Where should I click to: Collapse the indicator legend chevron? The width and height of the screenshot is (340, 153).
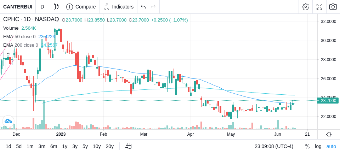pyautogui.click(x=8, y=53)
